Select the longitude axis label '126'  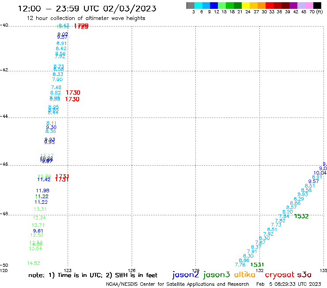[x=132, y=270]
